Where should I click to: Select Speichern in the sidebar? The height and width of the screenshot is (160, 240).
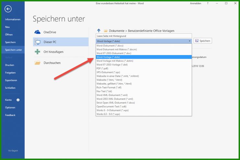[10, 42]
